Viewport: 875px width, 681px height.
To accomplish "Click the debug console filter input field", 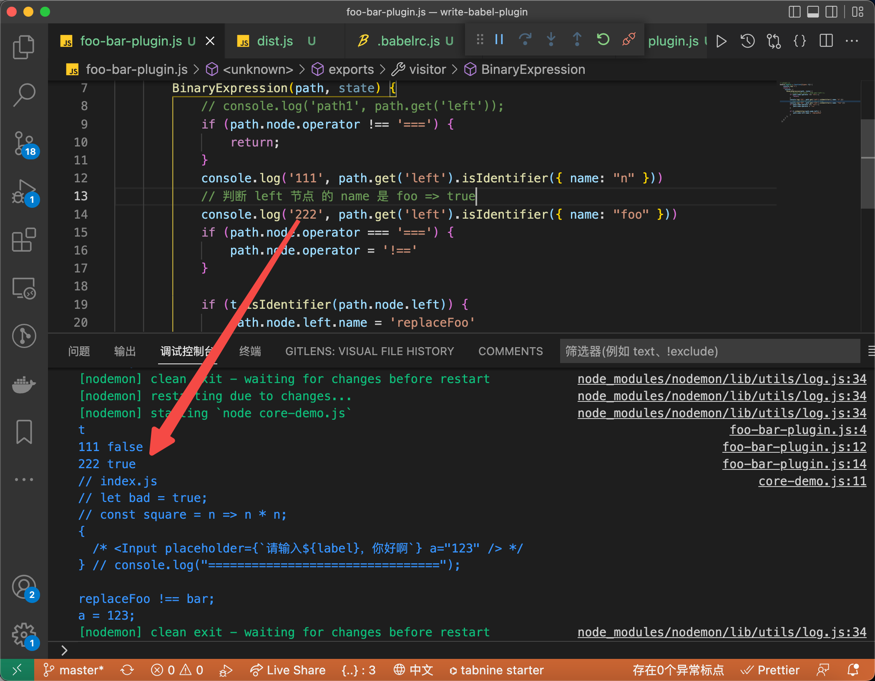I will (x=709, y=351).
